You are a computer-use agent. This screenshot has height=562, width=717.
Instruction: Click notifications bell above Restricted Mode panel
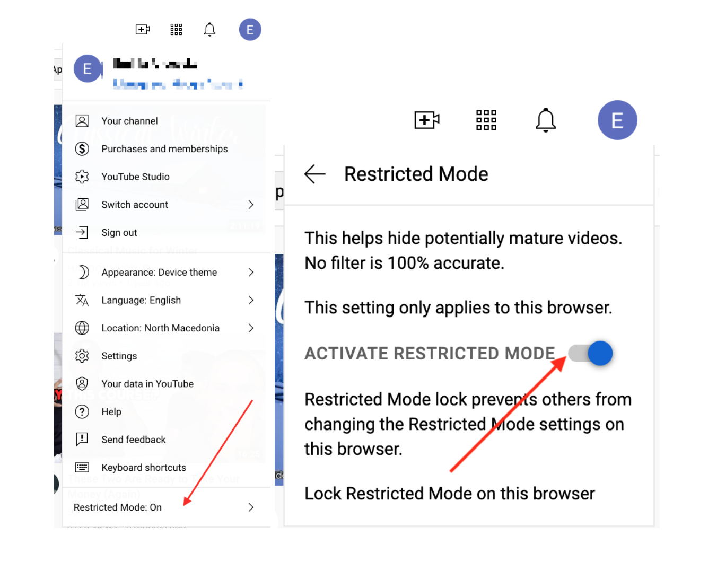pos(546,120)
